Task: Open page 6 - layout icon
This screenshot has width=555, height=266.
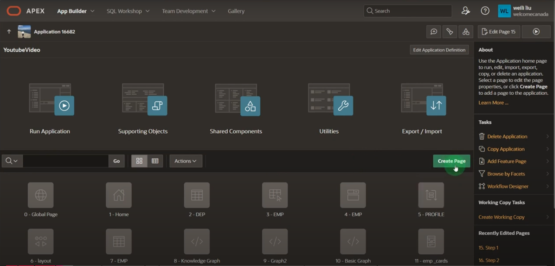Action: click(x=41, y=241)
